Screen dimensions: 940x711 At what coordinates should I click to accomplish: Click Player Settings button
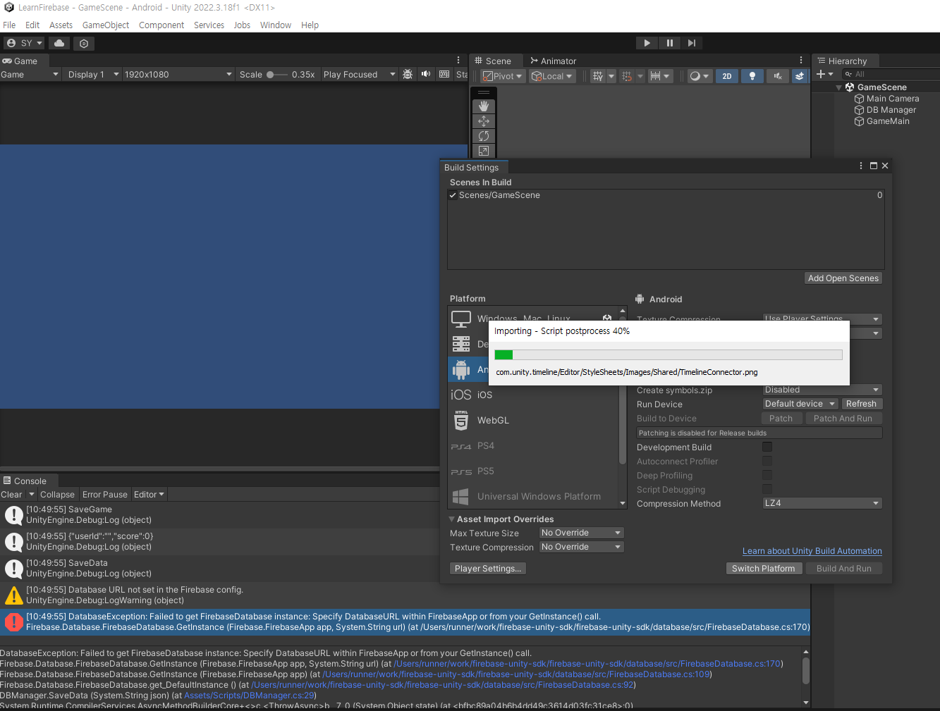click(x=488, y=569)
